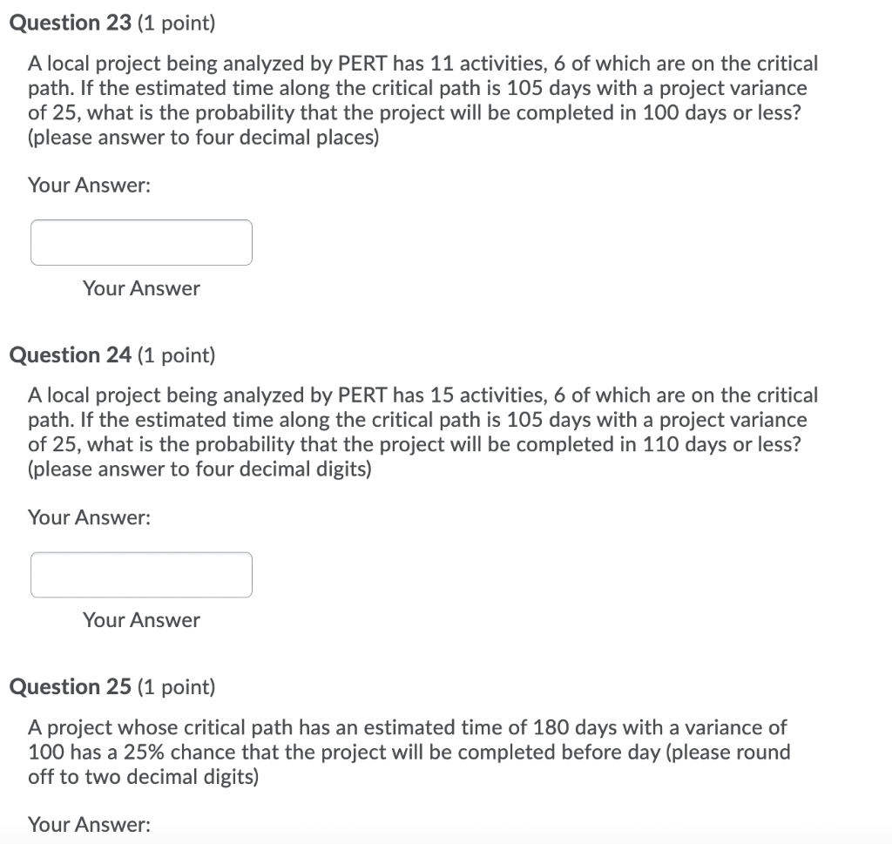Image resolution: width=892 pixels, height=844 pixels.
Task: Click inside Question 24's empty answer field
Action: coord(141,574)
